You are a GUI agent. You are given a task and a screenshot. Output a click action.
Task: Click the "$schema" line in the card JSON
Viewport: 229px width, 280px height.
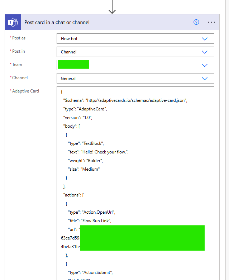pyautogui.click(x=125, y=100)
